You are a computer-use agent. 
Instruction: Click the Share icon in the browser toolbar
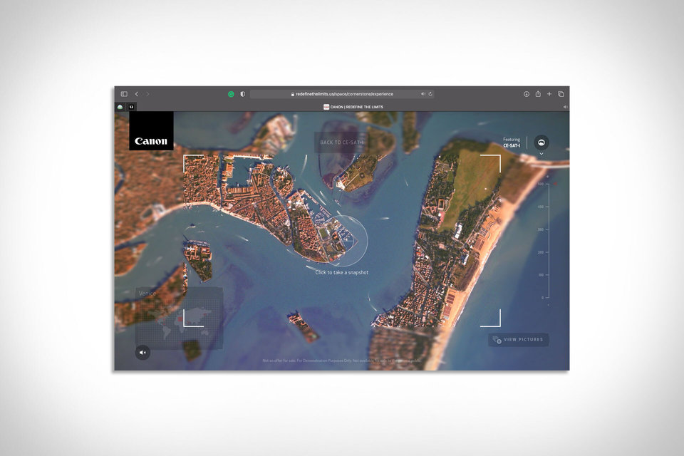click(539, 93)
